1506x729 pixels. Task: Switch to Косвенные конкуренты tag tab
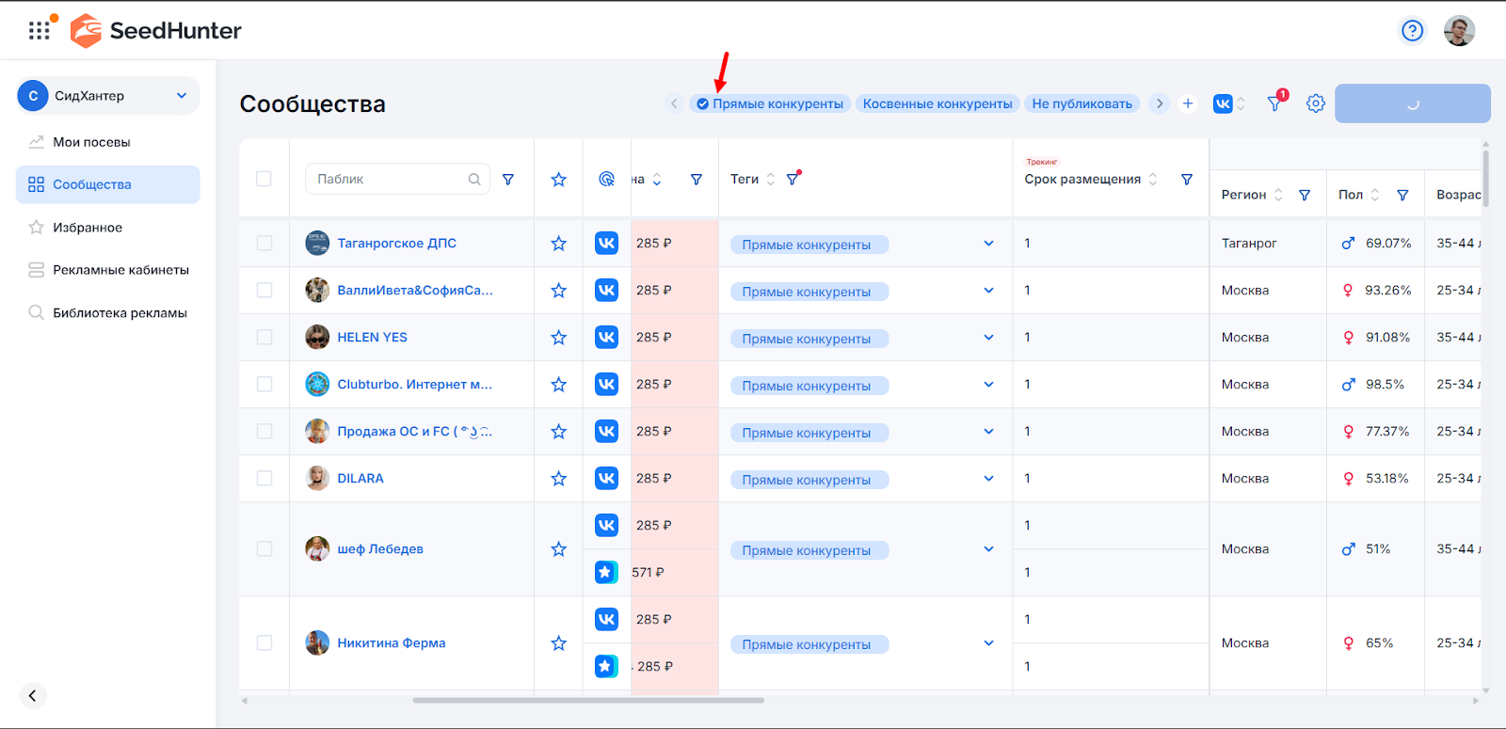click(x=937, y=103)
